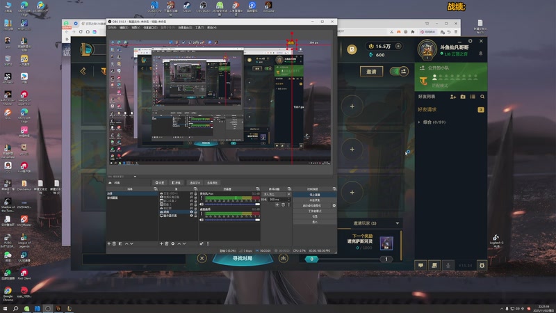Open scene filters icon below scenes list
The width and height of the screenshot is (556, 313).
(120, 244)
